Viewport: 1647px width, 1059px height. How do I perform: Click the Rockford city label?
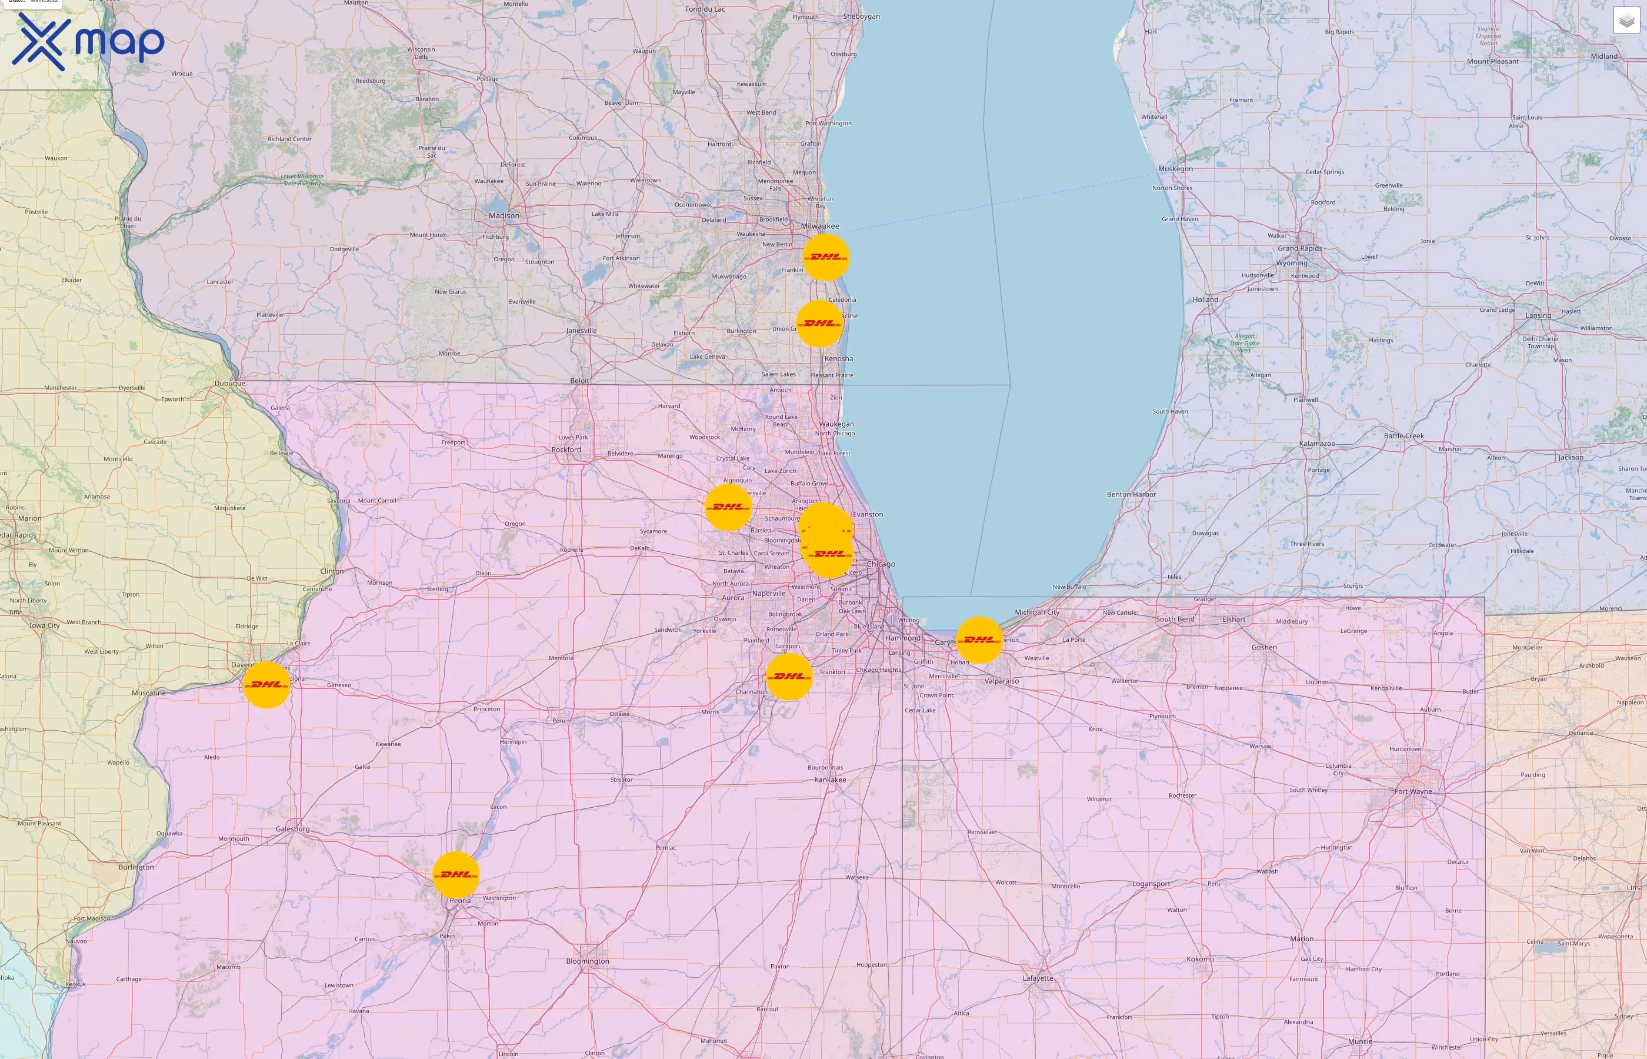point(566,449)
